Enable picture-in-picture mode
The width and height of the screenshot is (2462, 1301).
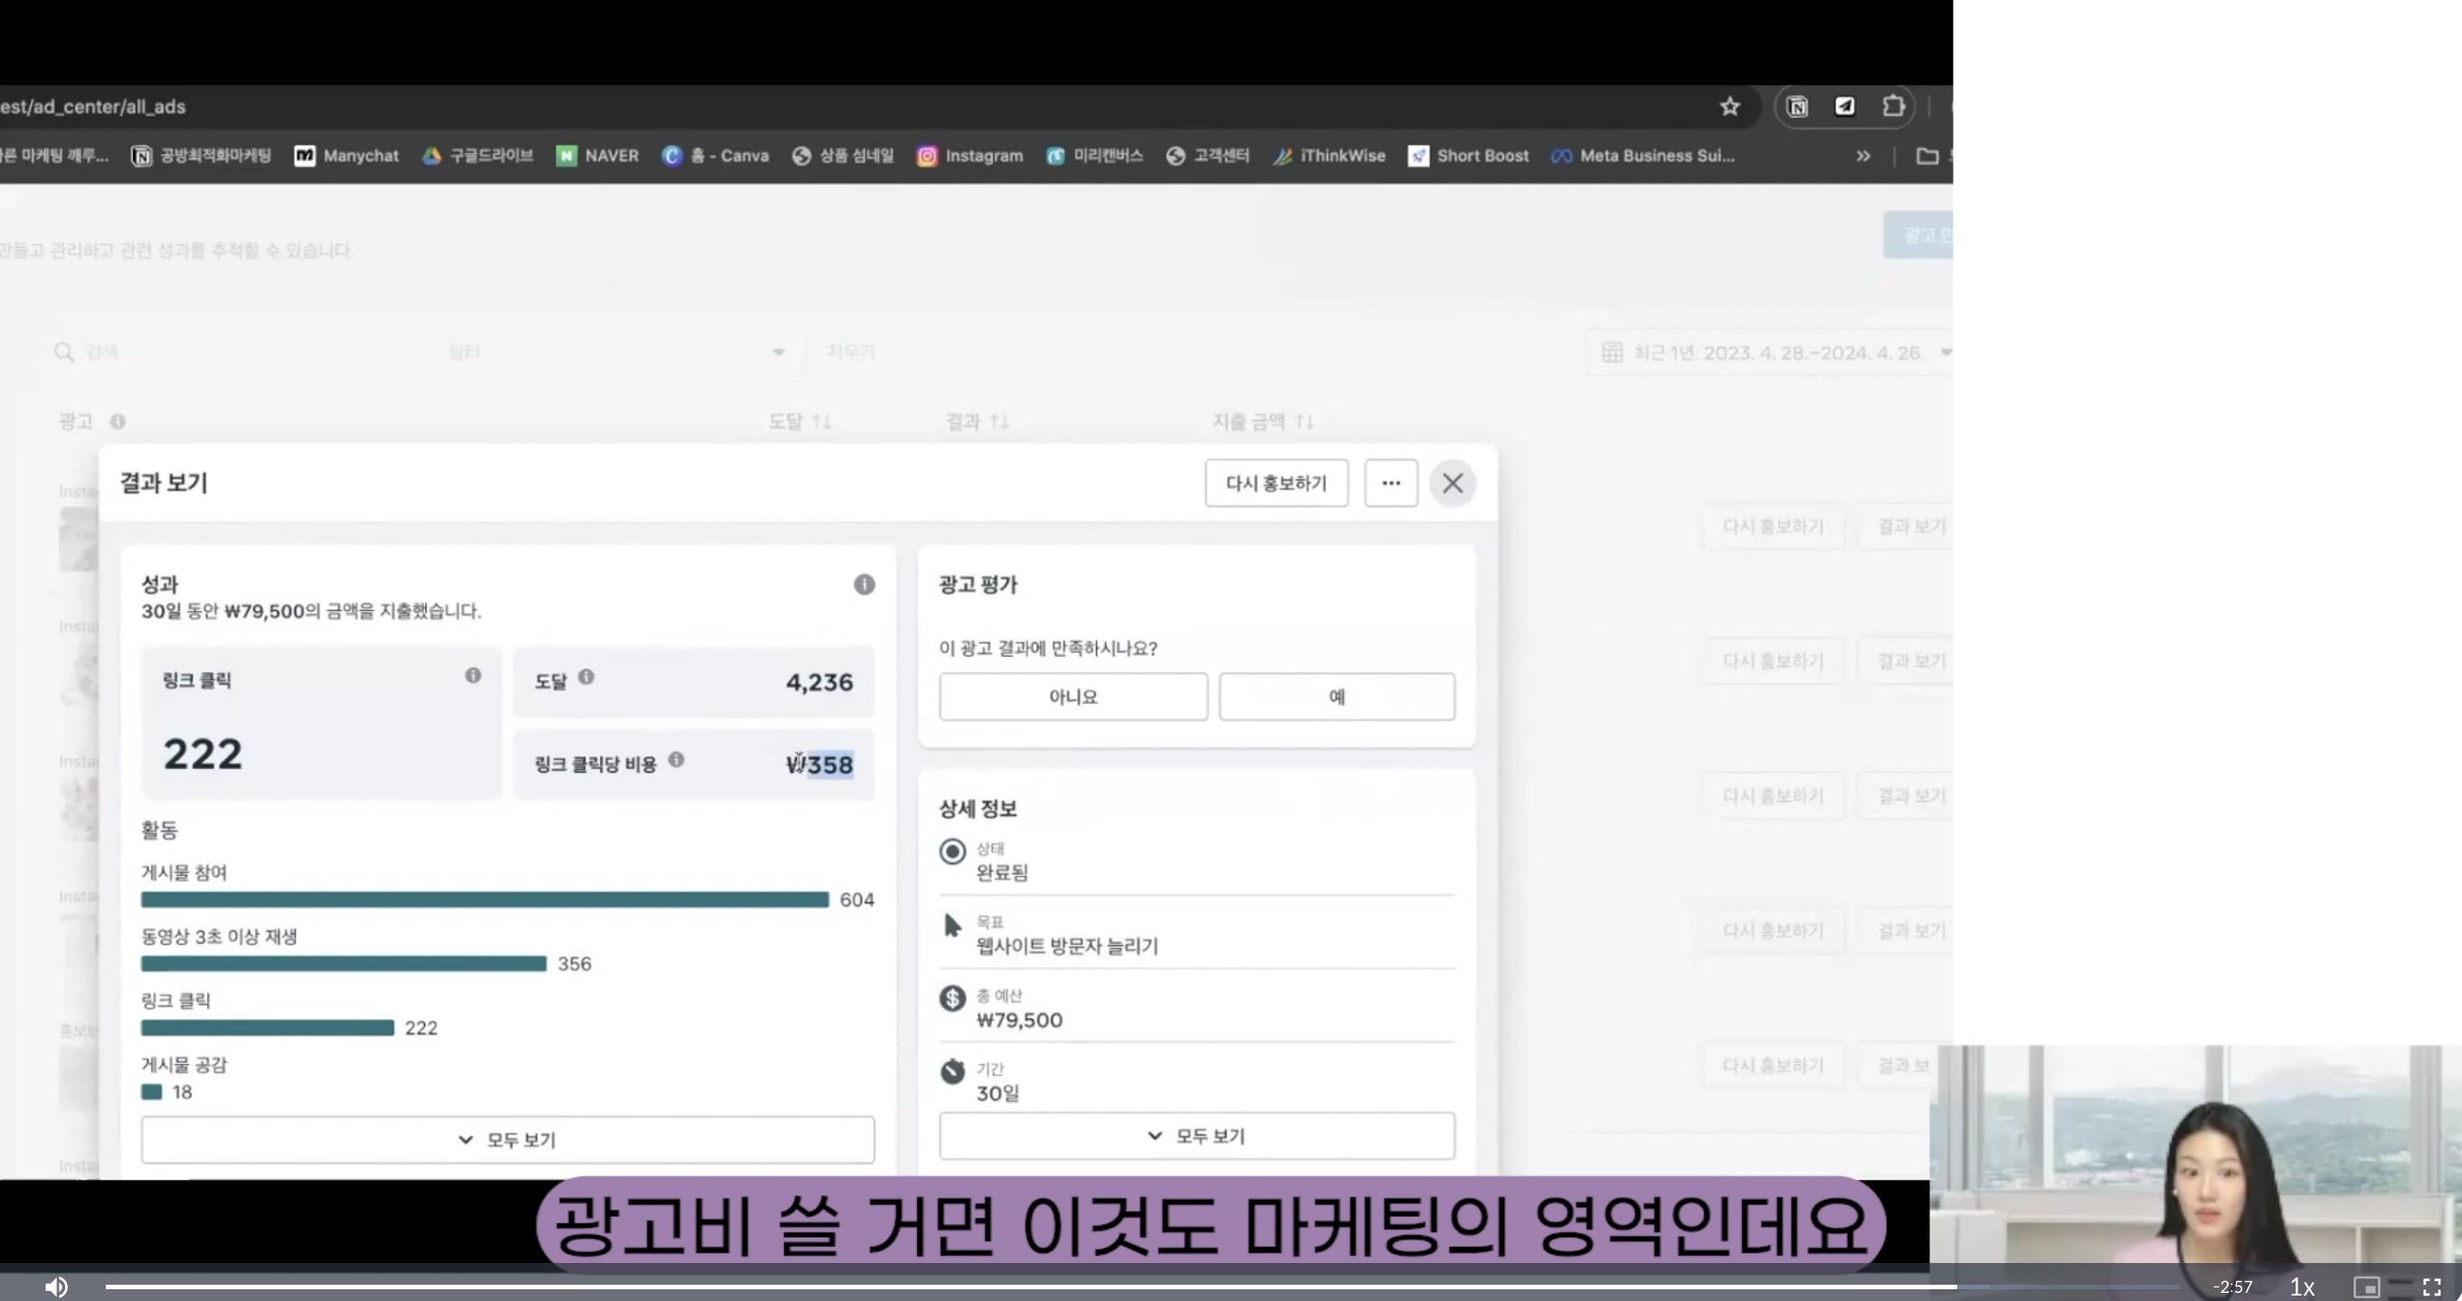(2365, 1287)
